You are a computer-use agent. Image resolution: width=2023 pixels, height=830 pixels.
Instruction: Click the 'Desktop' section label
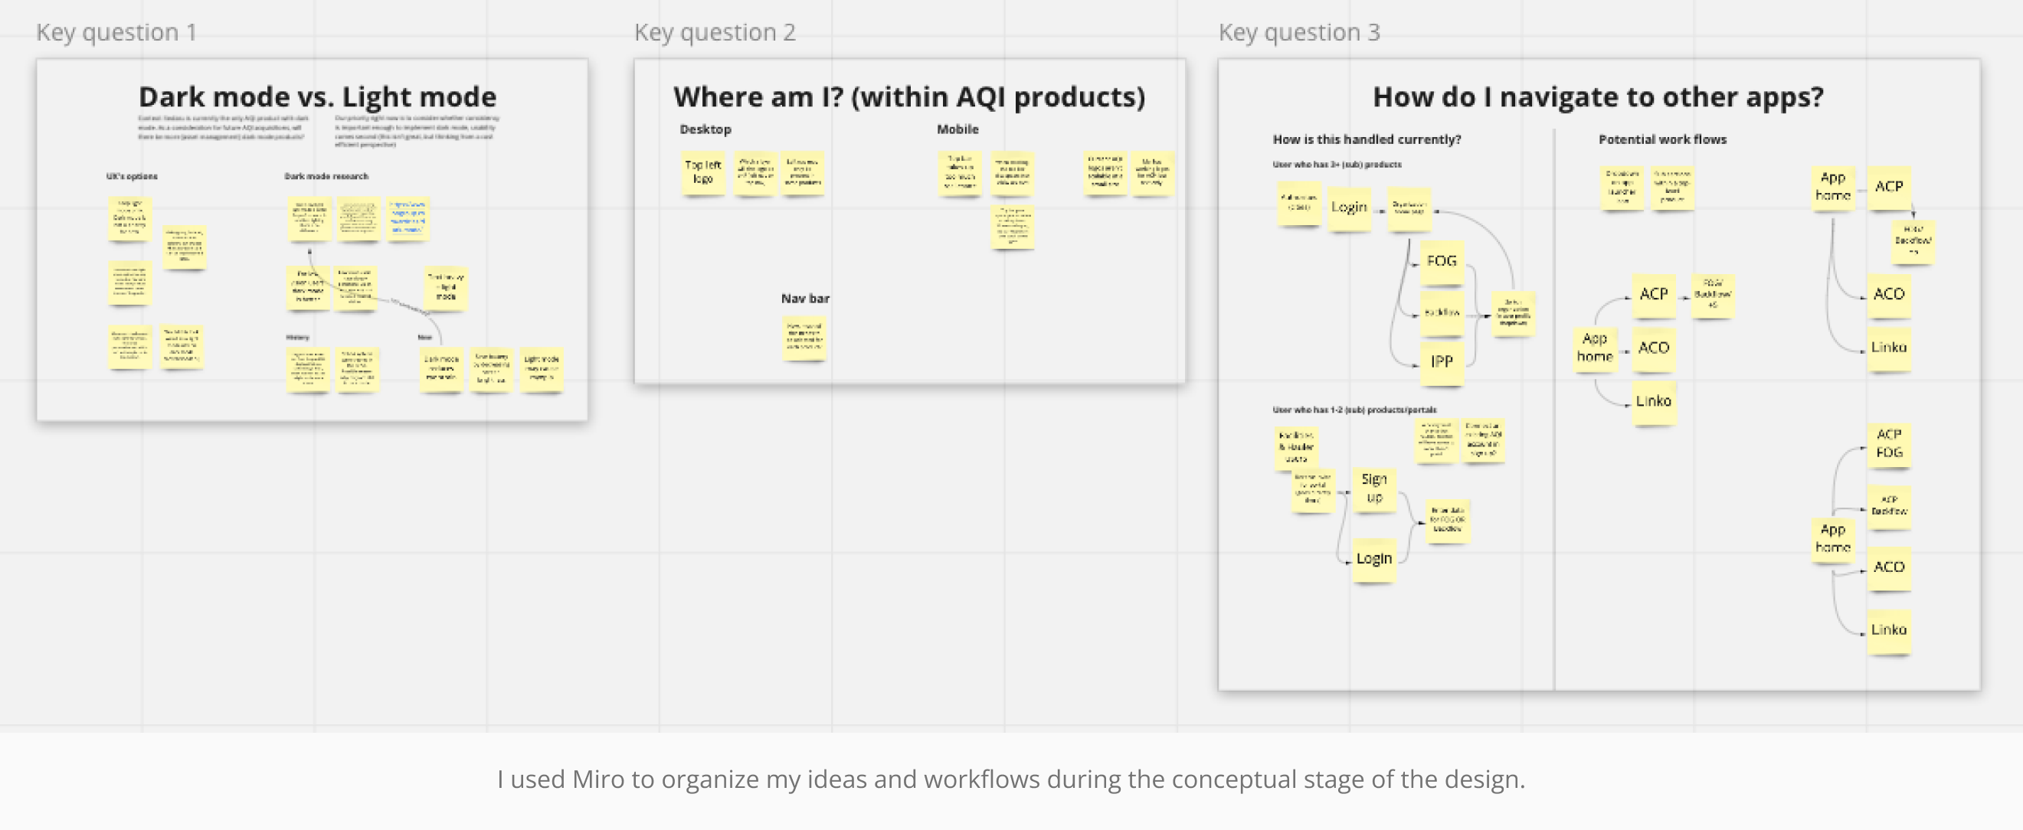coord(705,129)
